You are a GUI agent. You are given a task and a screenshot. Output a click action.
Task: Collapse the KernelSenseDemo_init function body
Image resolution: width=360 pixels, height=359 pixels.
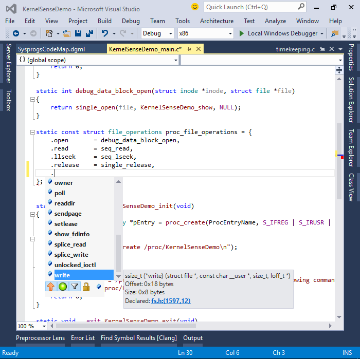[32, 215]
